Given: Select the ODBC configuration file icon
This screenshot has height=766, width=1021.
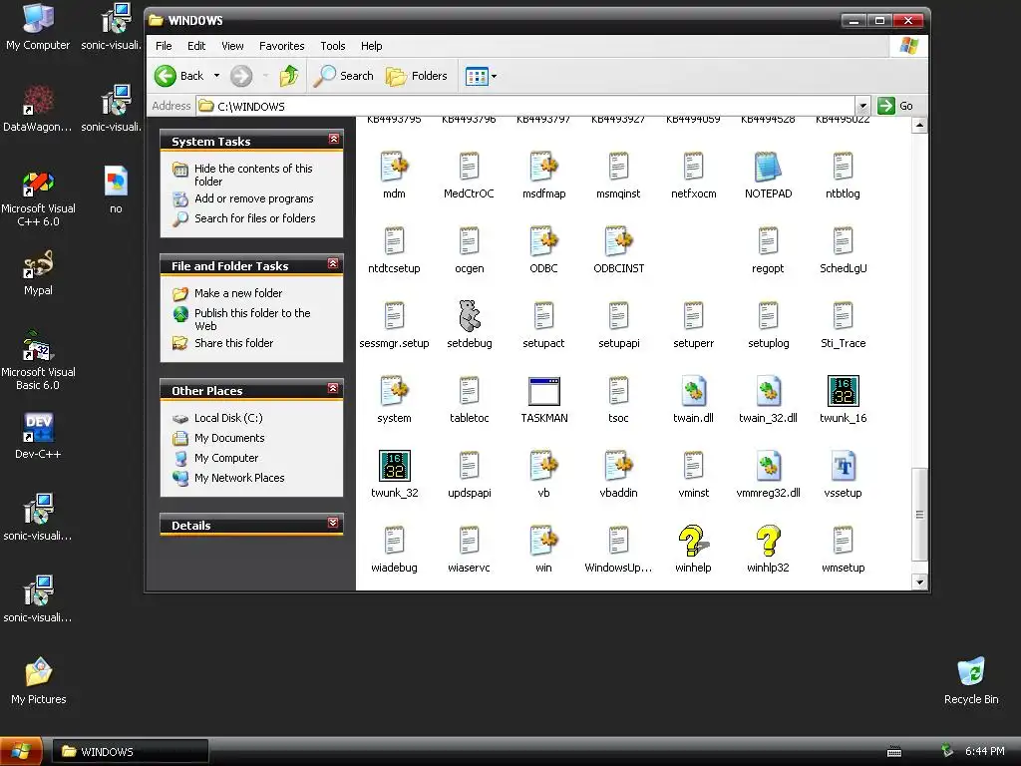Looking at the screenshot, I should (543, 241).
